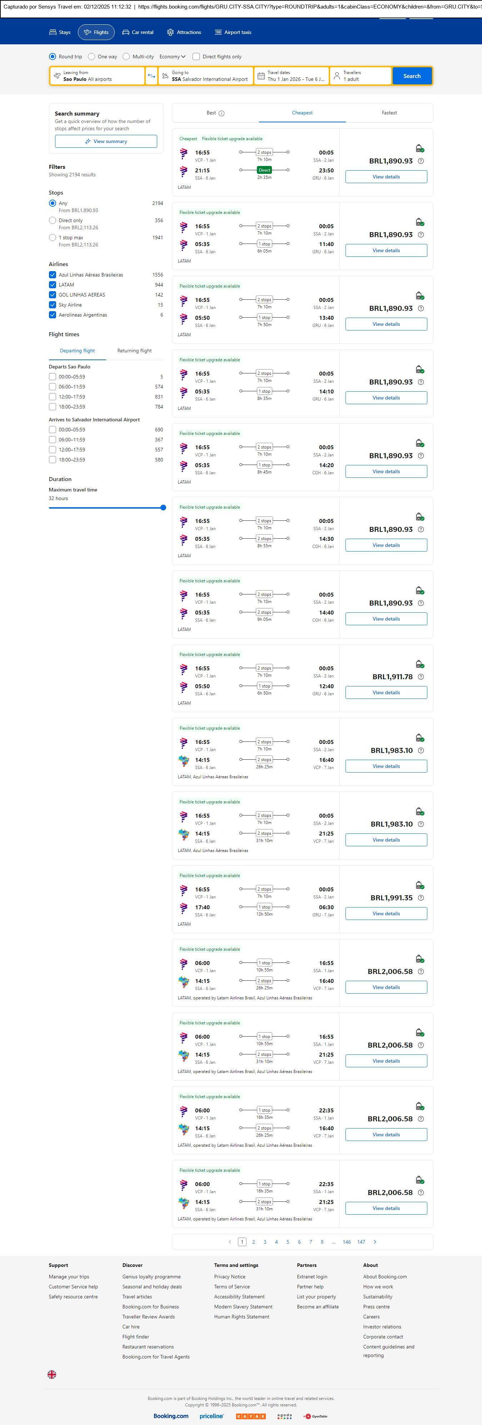Expand the Economy cabin class dropdown
The image size is (482, 1425).
pos(172,57)
